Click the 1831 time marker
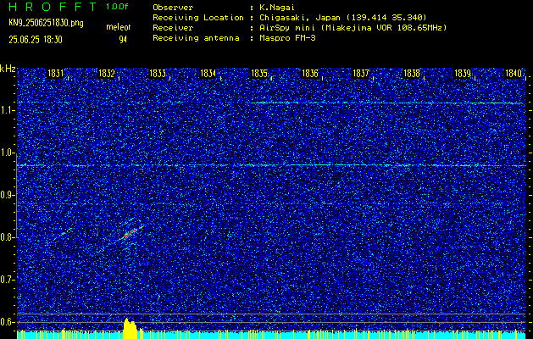533x339 pixels. point(55,73)
